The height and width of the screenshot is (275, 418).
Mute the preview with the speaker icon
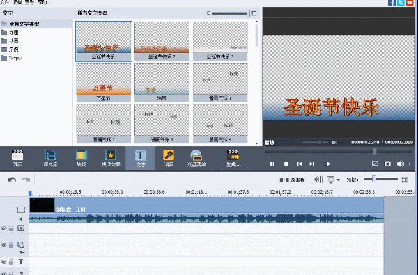400,164
